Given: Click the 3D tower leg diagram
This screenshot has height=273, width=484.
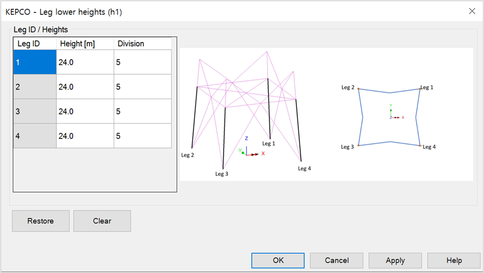Looking at the screenshot, I should tap(246, 112).
